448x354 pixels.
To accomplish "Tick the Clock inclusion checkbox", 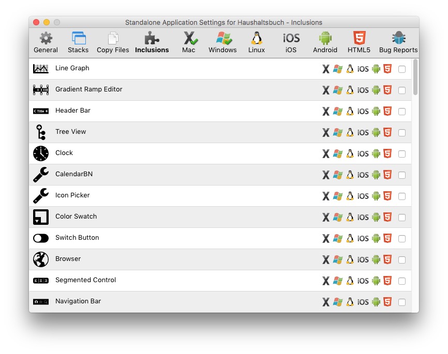I will pyautogui.click(x=402, y=154).
